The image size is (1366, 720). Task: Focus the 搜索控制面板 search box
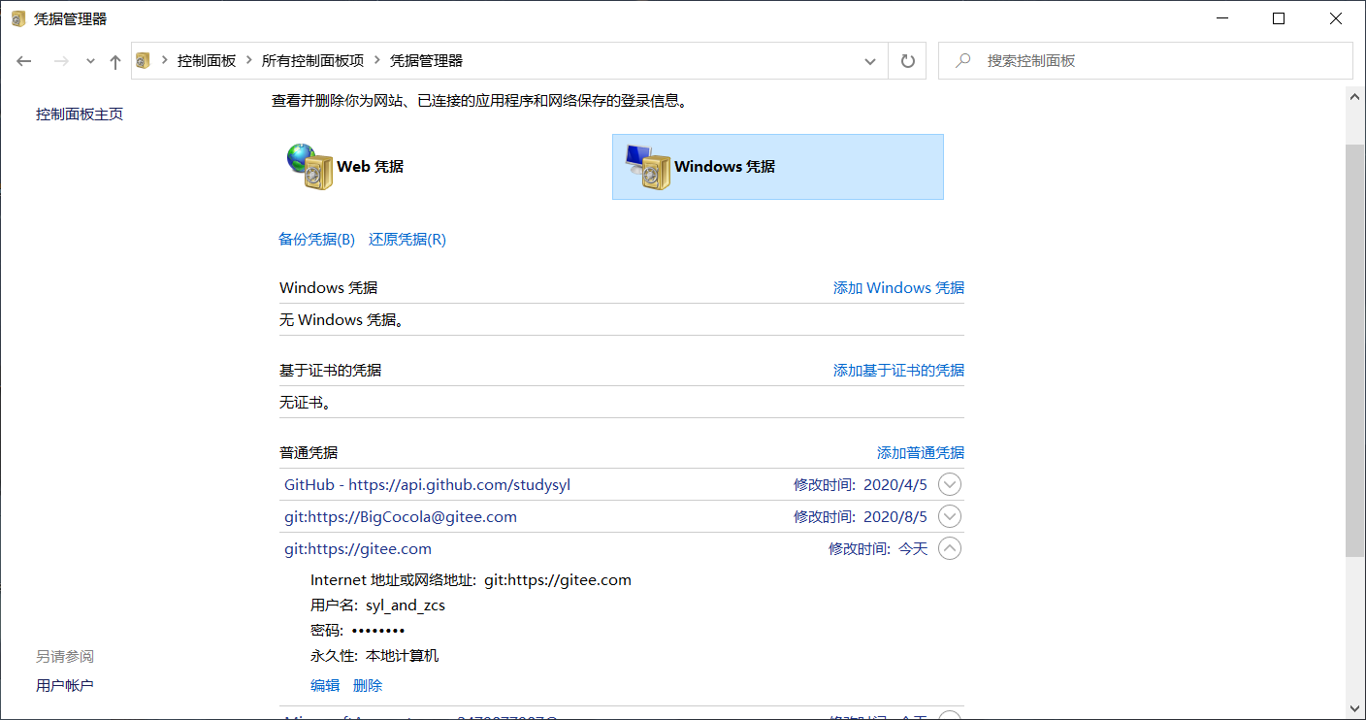click(x=1145, y=60)
